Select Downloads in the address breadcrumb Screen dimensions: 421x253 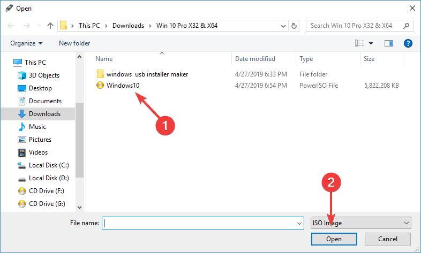click(x=128, y=26)
